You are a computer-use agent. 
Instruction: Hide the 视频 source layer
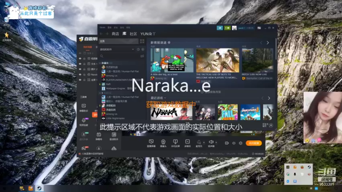[80, 58]
